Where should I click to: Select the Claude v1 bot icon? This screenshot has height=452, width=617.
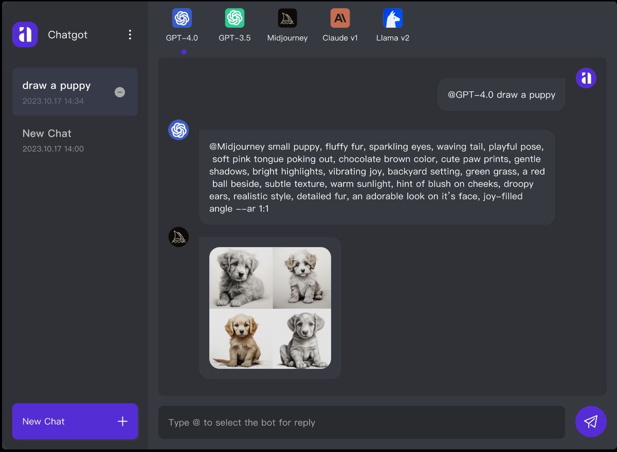point(340,17)
